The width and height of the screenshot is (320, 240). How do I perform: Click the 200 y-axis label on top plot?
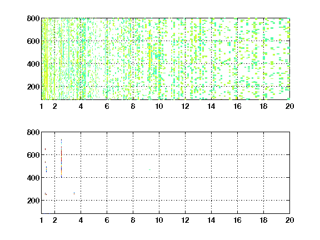point(33,87)
